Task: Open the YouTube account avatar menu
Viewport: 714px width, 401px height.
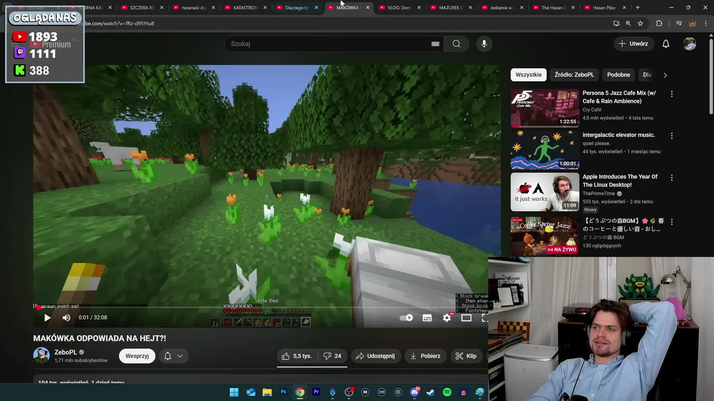Action: (x=690, y=43)
